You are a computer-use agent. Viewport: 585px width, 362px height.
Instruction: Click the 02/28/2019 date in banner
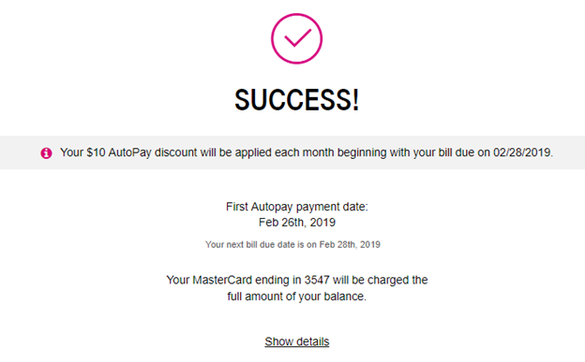click(x=523, y=152)
